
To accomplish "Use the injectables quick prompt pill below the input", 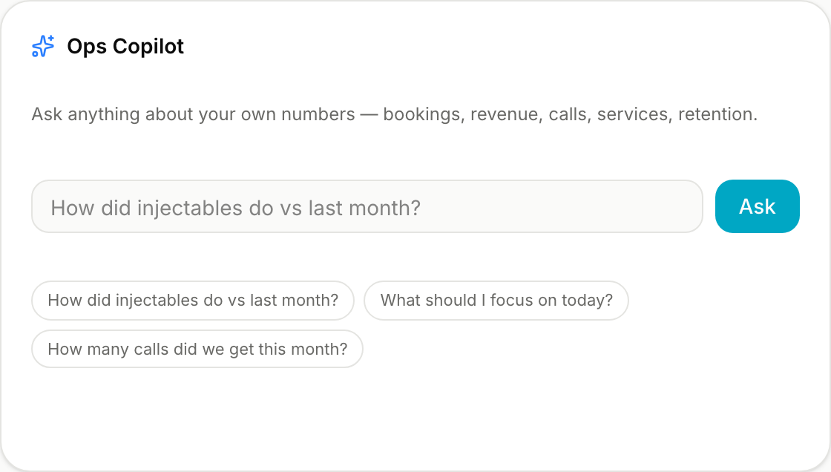I will 193,300.
